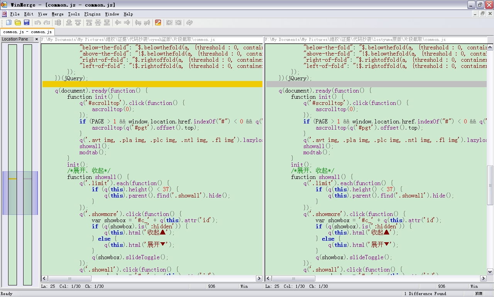Click Copy All to Right icon
The height and width of the screenshot is (297, 494).
coord(169,23)
